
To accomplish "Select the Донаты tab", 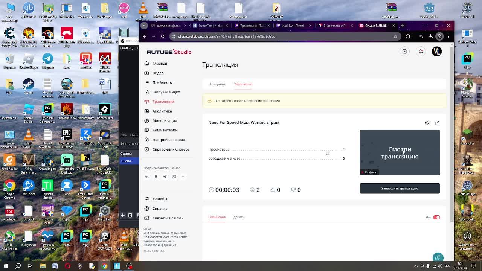I will pos(239,217).
